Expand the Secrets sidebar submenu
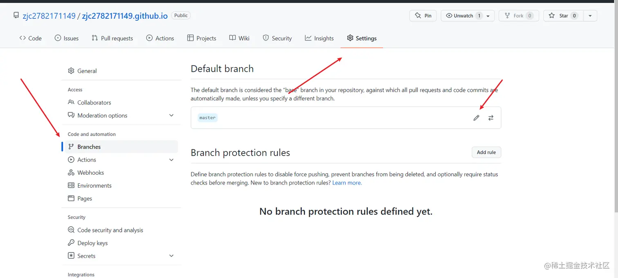618x278 pixels. point(171,256)
